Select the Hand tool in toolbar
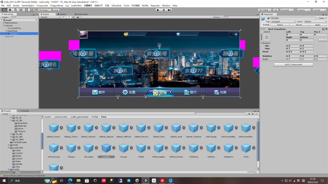Viewport: 328px width, 184px height. [4, 10]
